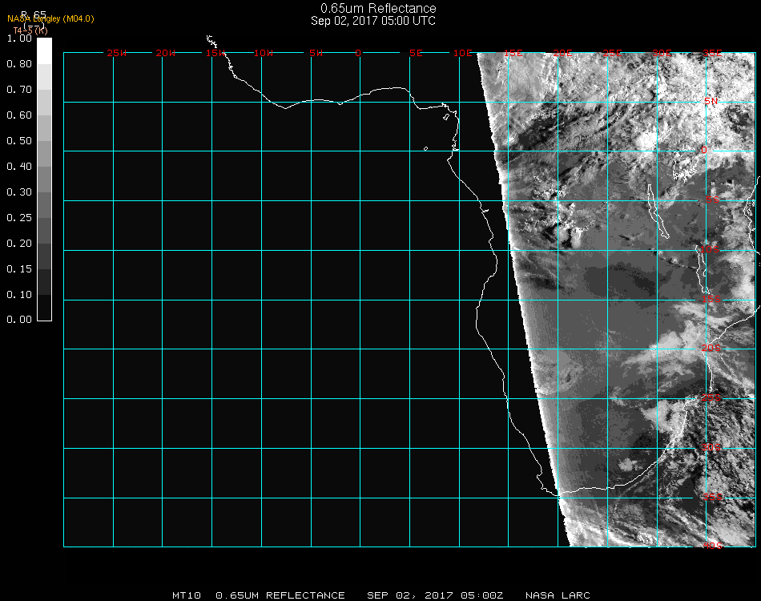Click the white top segment of the colorbar
Screen dimensions: 761x601
point(44,51)
